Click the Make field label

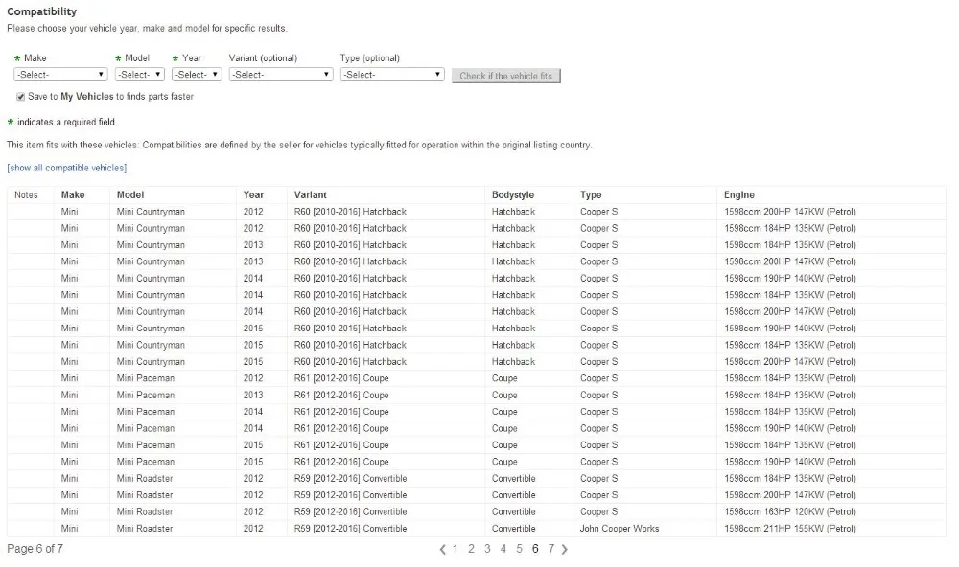(35, 58)
